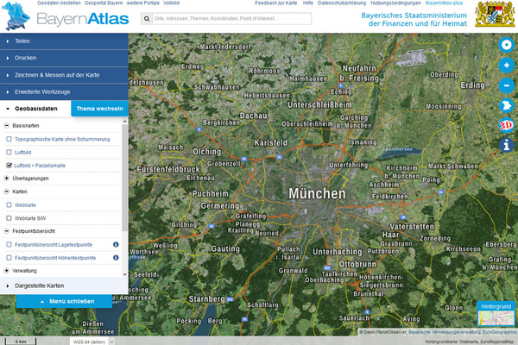
Task: Uncheck Luftbild + Parzellarkarte
Action: pyautogui.click(x=9, y=165)
